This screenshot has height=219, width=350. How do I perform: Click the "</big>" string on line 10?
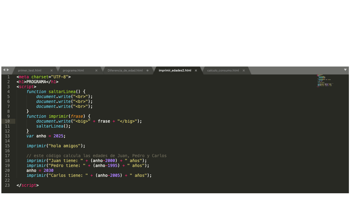pyautogui.click(x=127, y=121)
